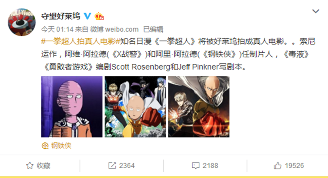Click the star favorite icon
Image resolution: width=328 pixels, height=178 pixels.
click(30, 166)
